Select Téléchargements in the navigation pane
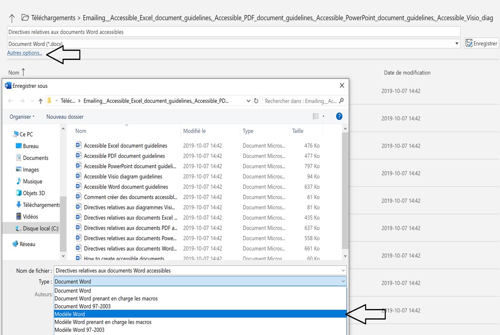The height and width of the screenshot is (335, 500). (x=41, y=205)
